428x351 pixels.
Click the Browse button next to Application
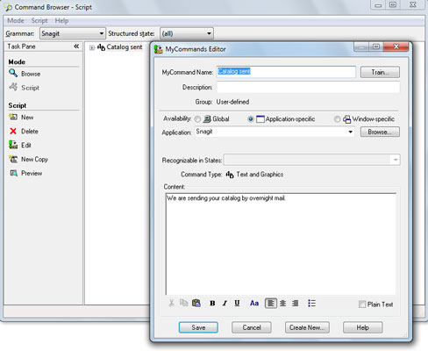380,132
